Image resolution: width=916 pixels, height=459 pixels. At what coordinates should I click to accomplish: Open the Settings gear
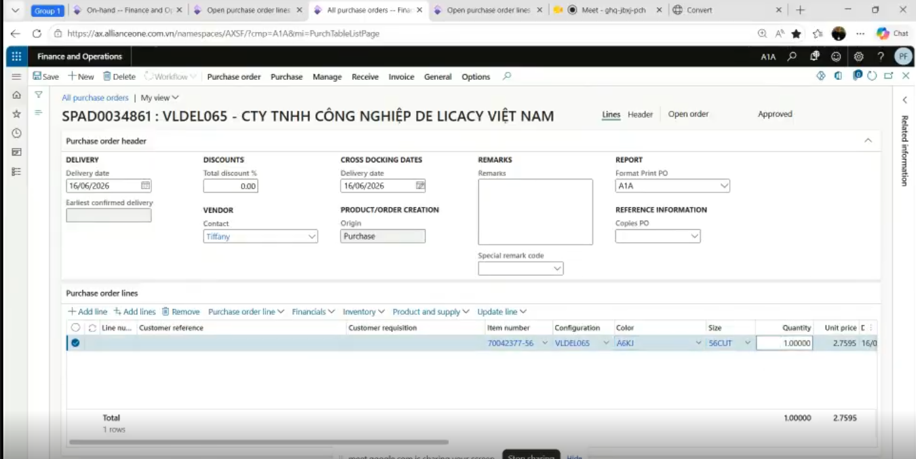[x=858, y=57]
